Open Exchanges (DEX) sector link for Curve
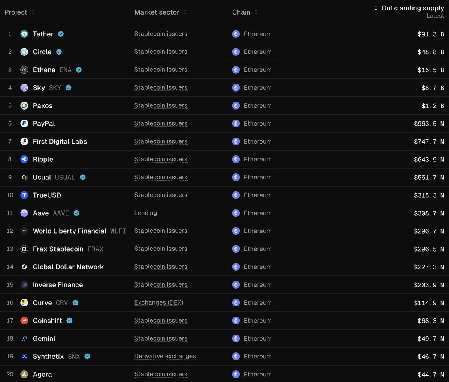449x382 pixels. coord(159,302)
